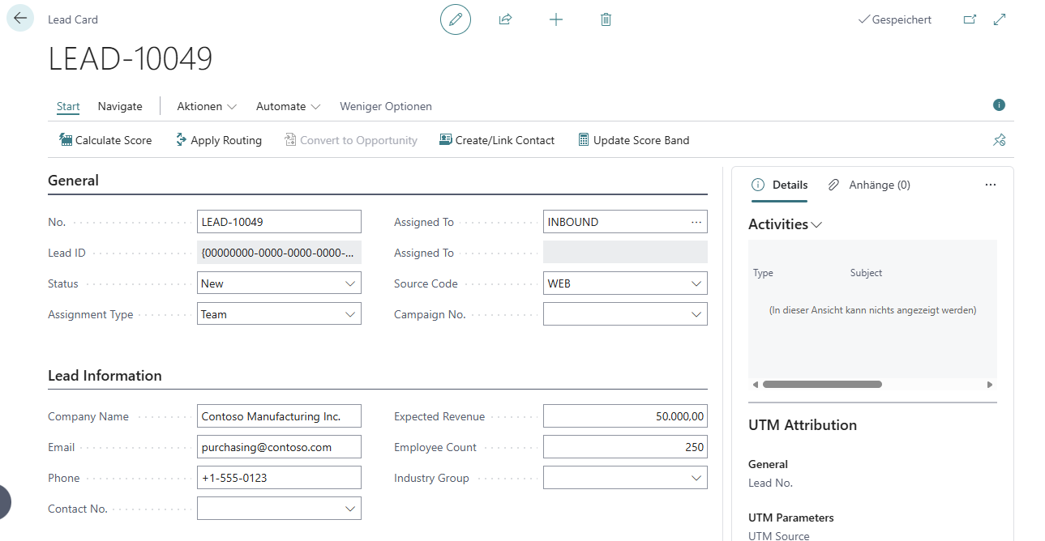Click the Apply Routing button

coord(218,140)
